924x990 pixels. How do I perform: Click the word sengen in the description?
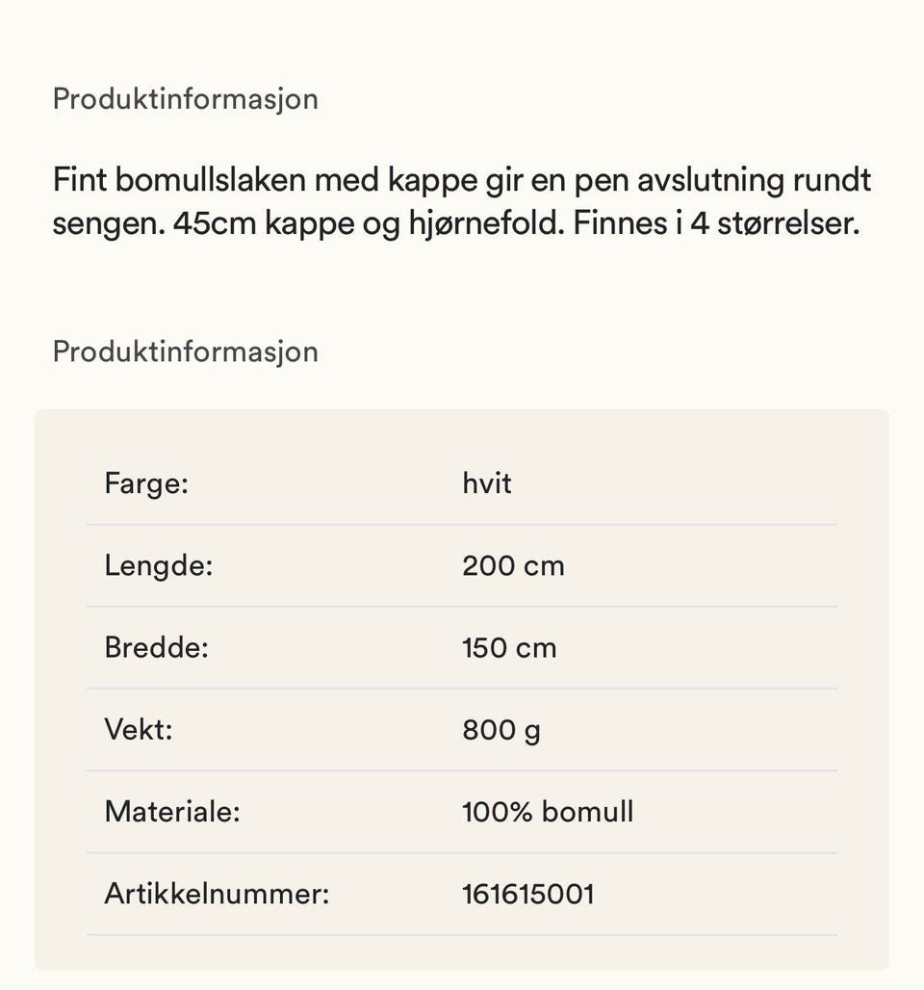coord(109,224)
